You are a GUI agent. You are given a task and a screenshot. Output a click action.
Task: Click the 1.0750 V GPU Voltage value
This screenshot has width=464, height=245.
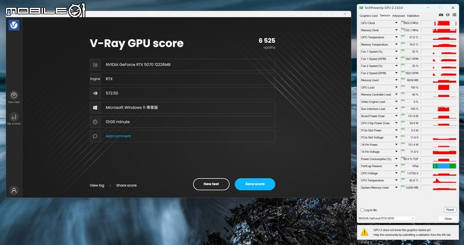pyautogui.click(x=412, y=174)
